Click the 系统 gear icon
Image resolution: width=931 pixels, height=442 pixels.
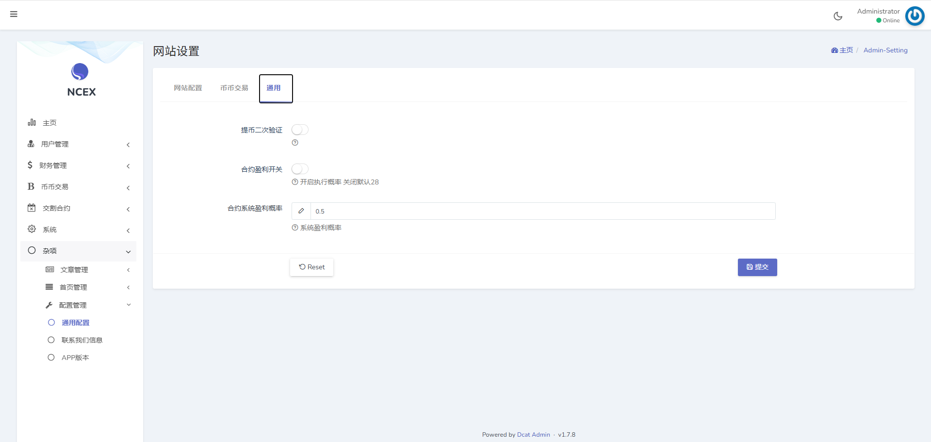coord(32,229)
